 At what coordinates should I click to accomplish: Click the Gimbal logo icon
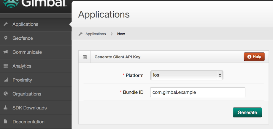(x=11, y=4)
